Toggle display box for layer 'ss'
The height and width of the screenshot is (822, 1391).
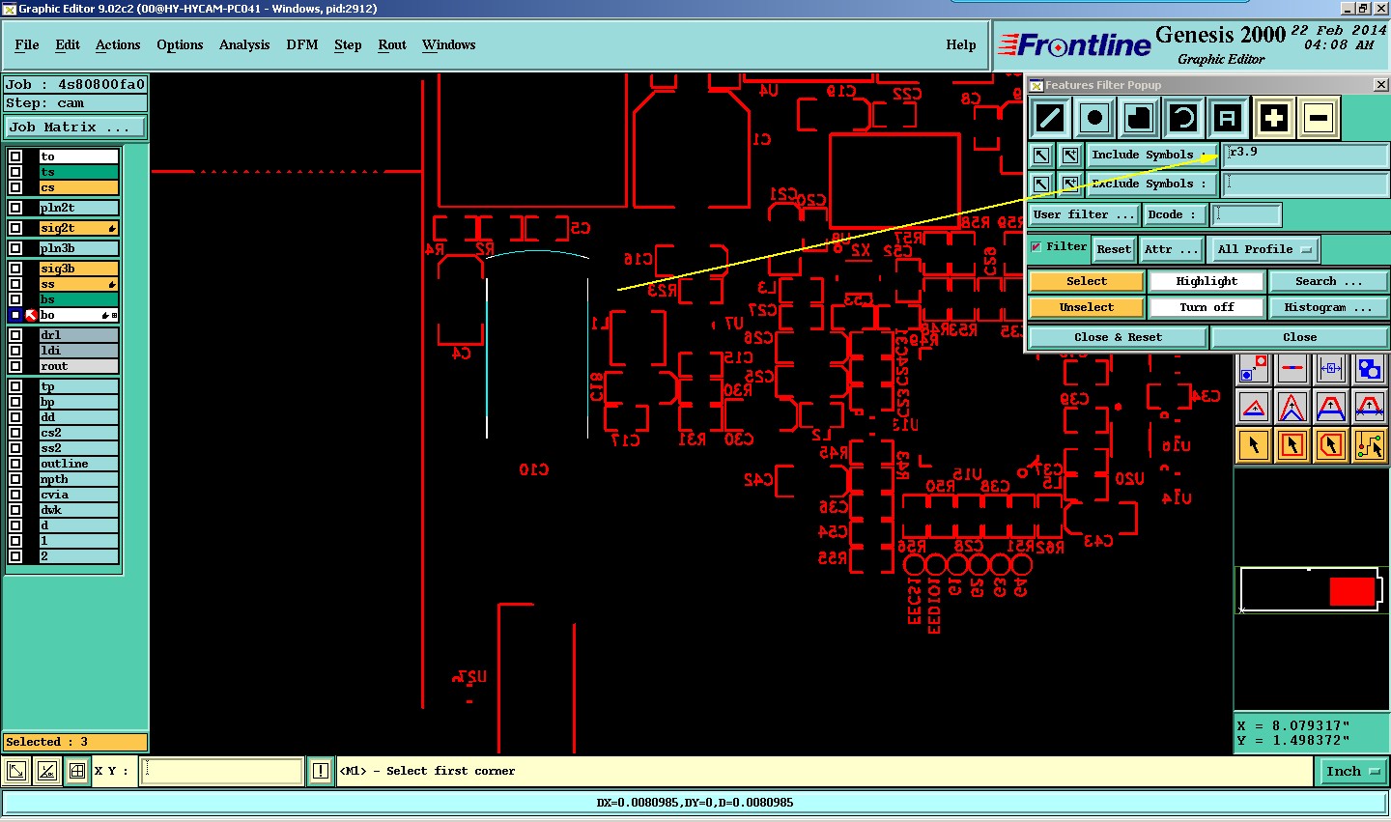pos(15,284)
